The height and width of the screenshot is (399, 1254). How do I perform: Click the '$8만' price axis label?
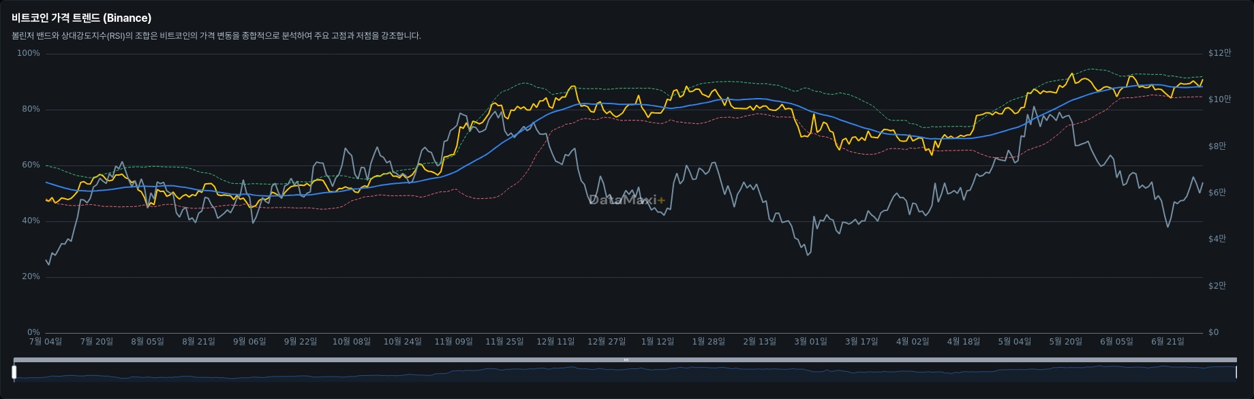pyautogui.click(x=1217, y=146)
